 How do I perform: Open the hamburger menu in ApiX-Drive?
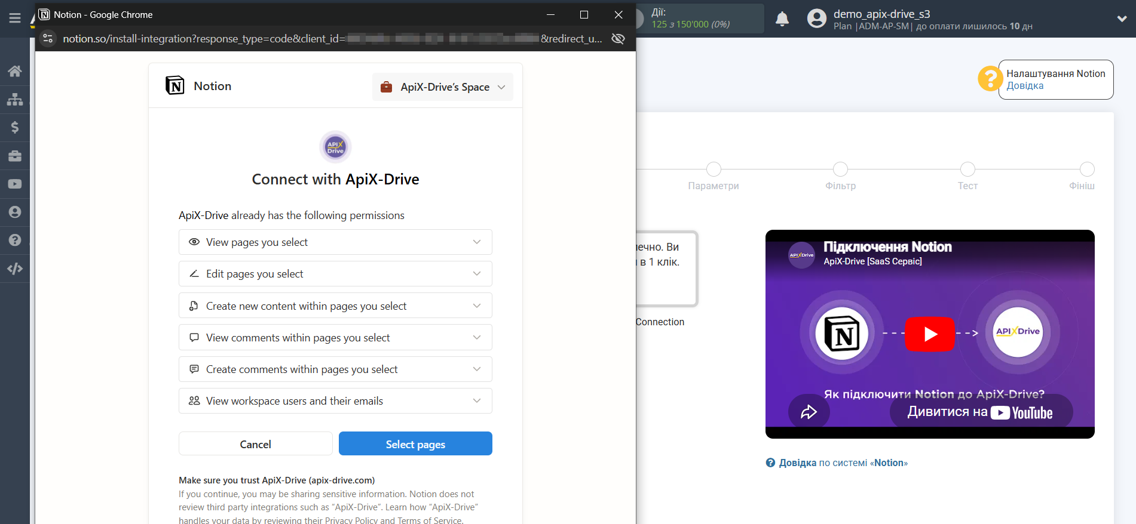point(15,19)
